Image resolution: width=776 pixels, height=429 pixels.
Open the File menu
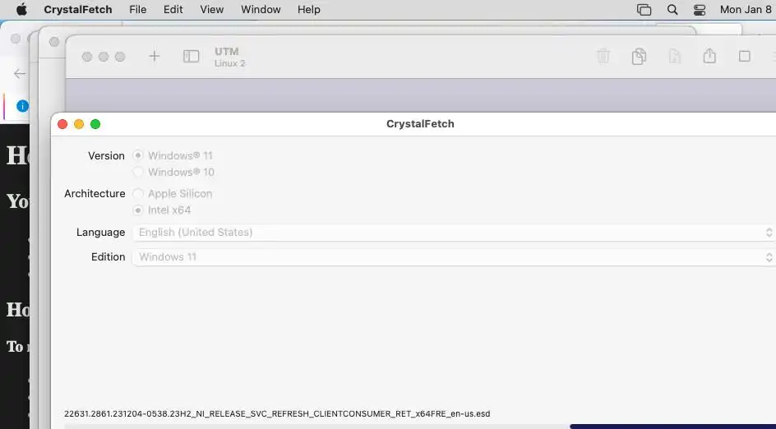coord(137,9)
